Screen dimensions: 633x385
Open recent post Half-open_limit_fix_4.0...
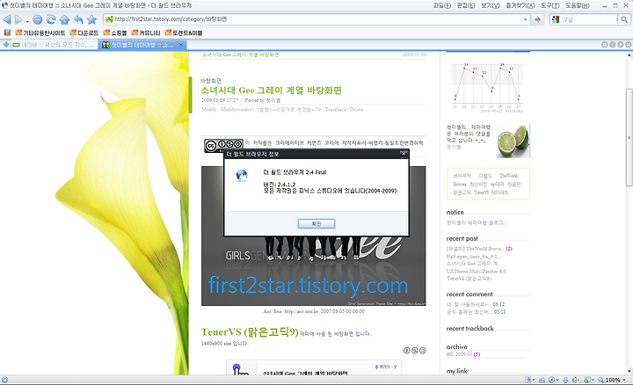click(474, 257)
